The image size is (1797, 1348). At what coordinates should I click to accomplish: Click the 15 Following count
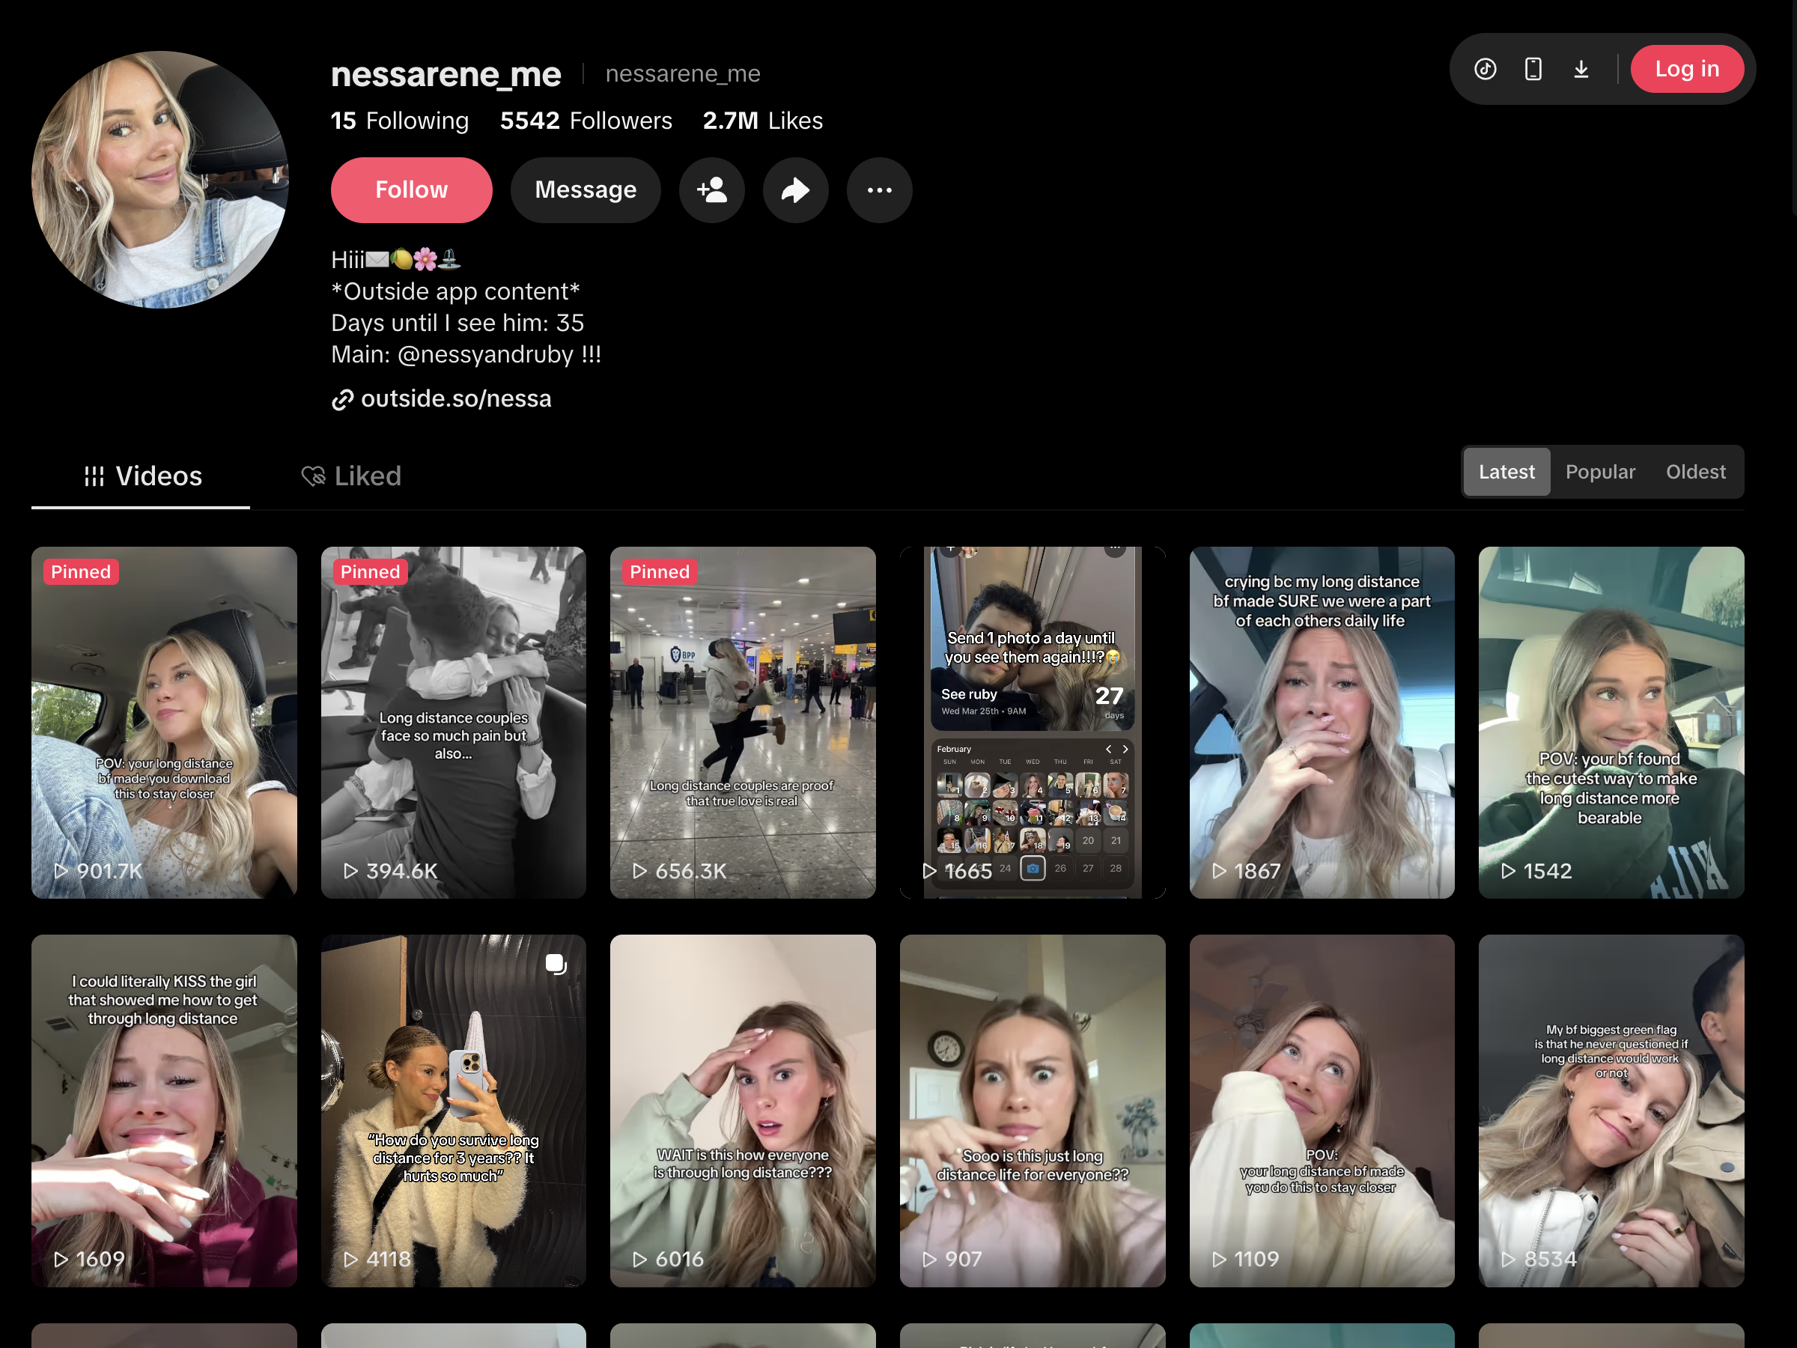coord(400,121)
